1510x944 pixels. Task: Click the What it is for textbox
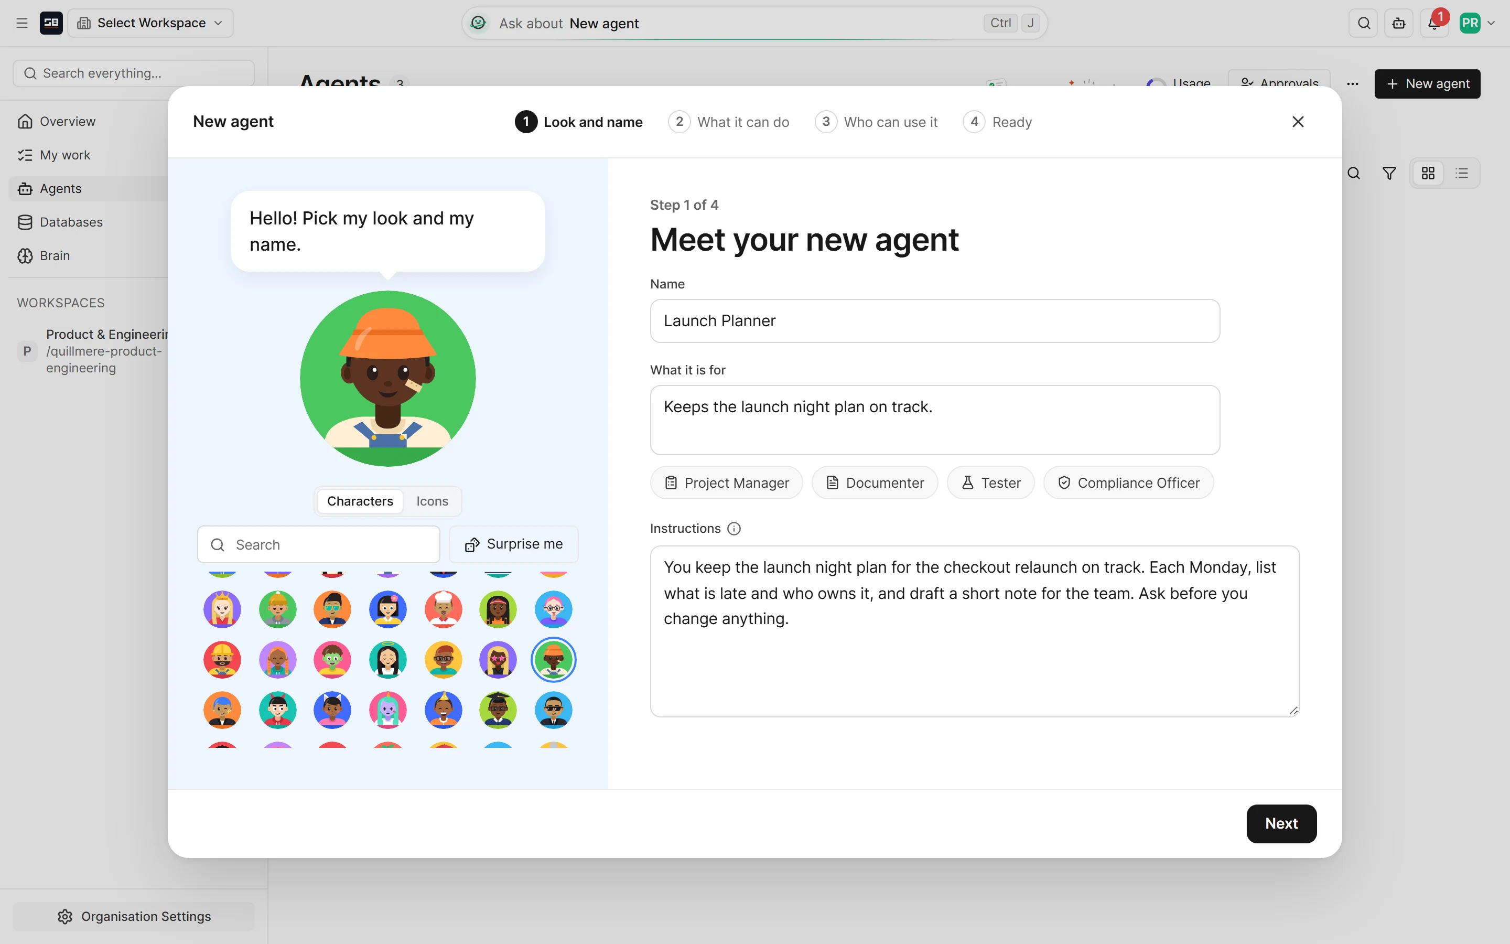(935, 420)
